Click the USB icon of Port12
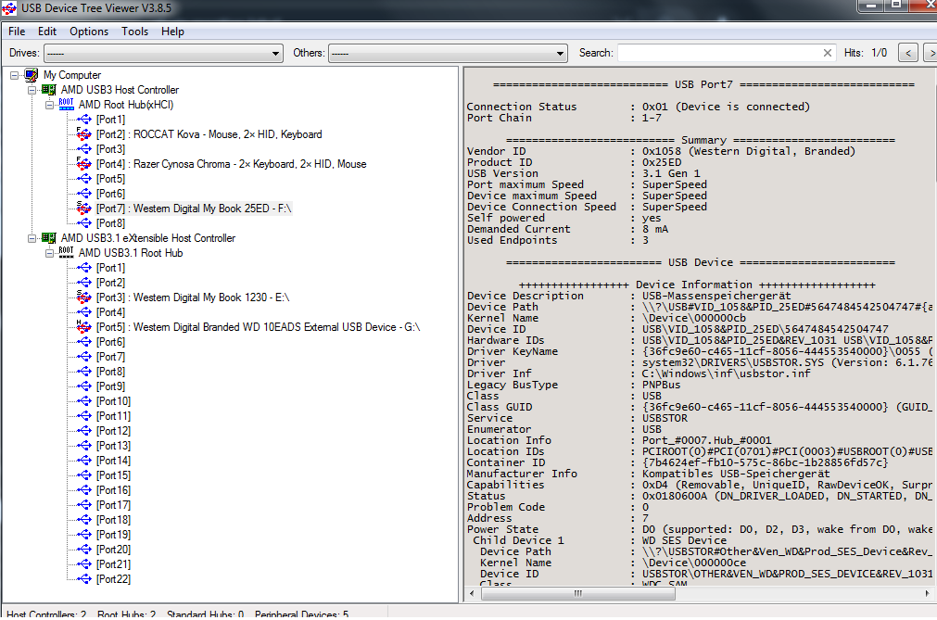Viewport: 937px width, 620px height. pyautogui.click(x=84, y=431)
